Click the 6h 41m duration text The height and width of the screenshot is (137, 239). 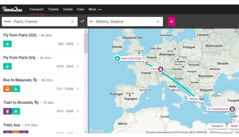tap(46, 58)
